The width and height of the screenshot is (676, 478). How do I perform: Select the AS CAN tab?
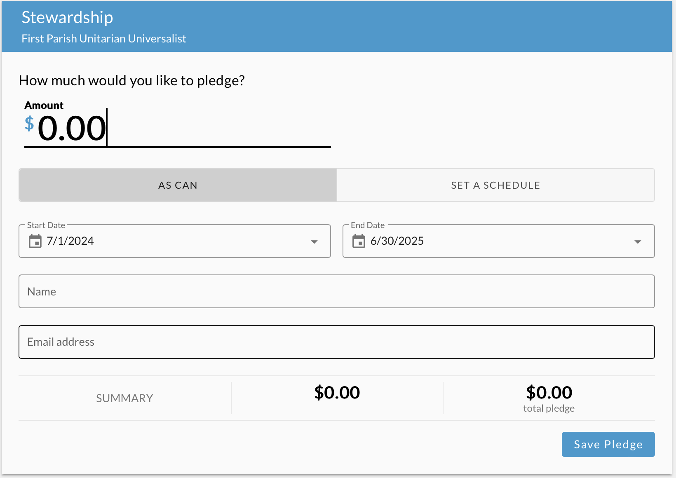point(177,185)
